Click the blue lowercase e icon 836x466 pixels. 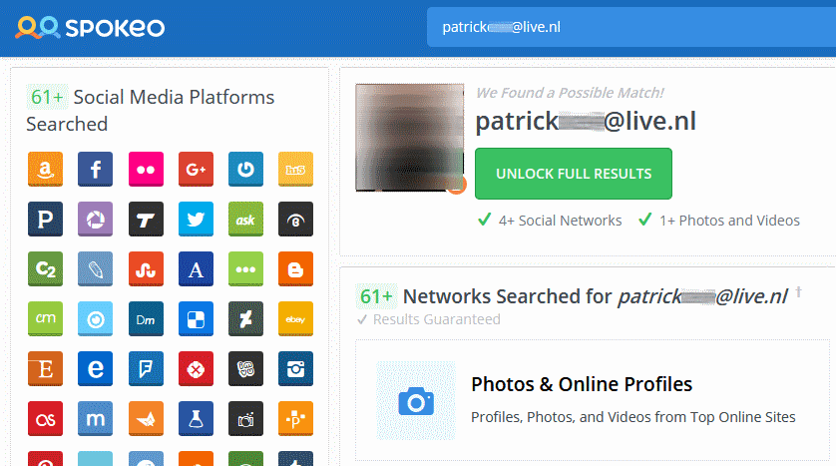click(96, 368)
